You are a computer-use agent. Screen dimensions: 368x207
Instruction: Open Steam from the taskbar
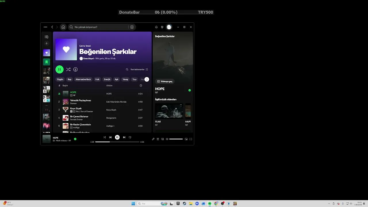184,204
